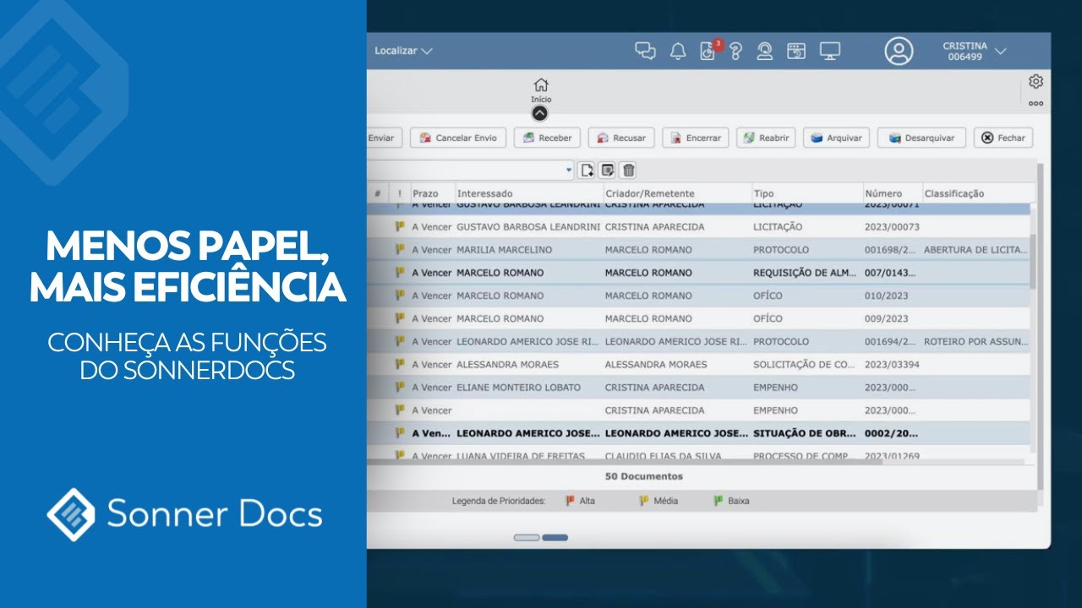Click the Baixa priority legend flag

pyautogui.click(x=719, y=501)
